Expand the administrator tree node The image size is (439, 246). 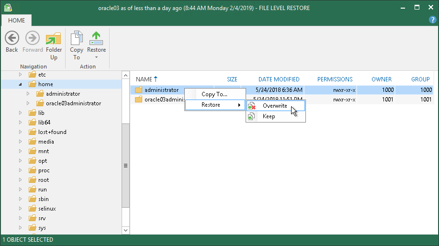28,94
